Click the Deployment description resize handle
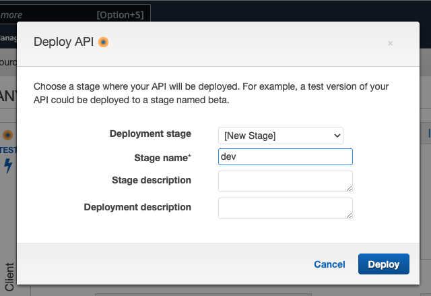Screen dimensions: 431x296 [x=349, y=215]
